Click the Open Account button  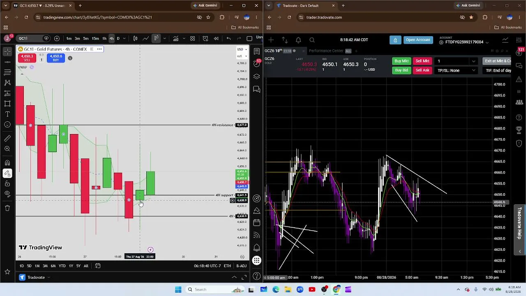418,40
